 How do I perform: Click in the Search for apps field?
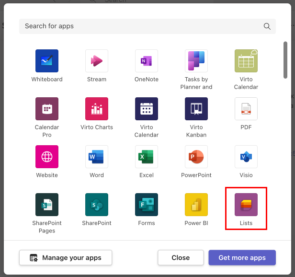147,26
